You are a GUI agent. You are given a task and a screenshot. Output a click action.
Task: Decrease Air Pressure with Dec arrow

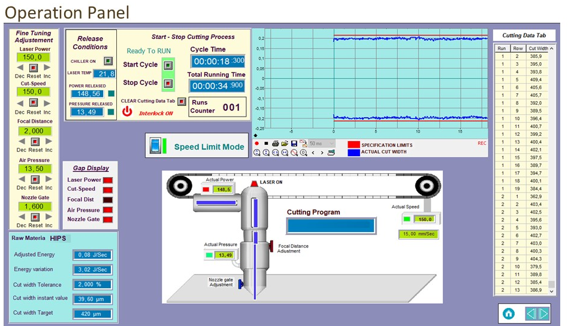(x=20, y=179)
